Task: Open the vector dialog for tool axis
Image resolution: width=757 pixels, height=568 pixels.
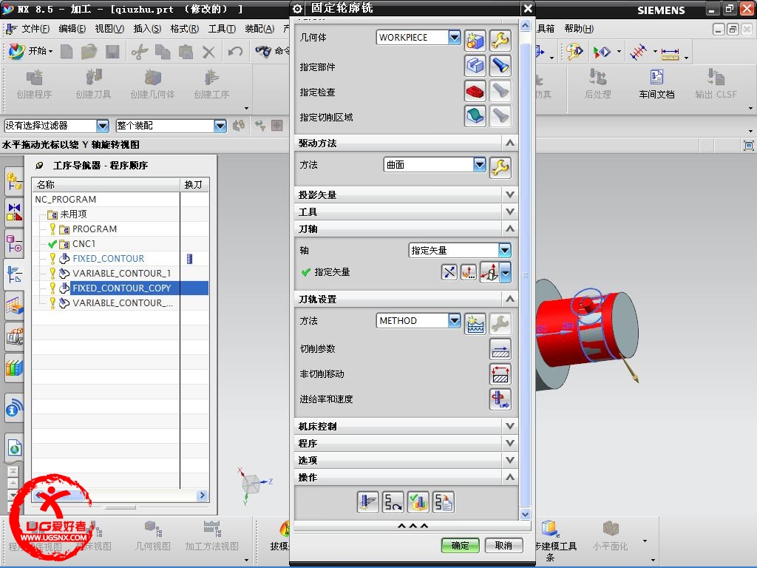Action: point(468,272)
